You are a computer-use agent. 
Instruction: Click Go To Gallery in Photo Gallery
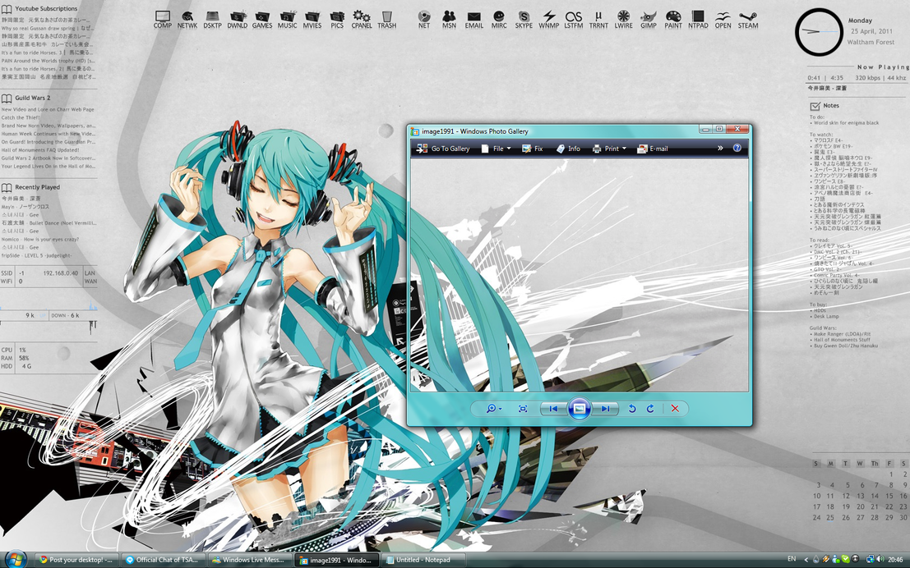click(443, 149)
